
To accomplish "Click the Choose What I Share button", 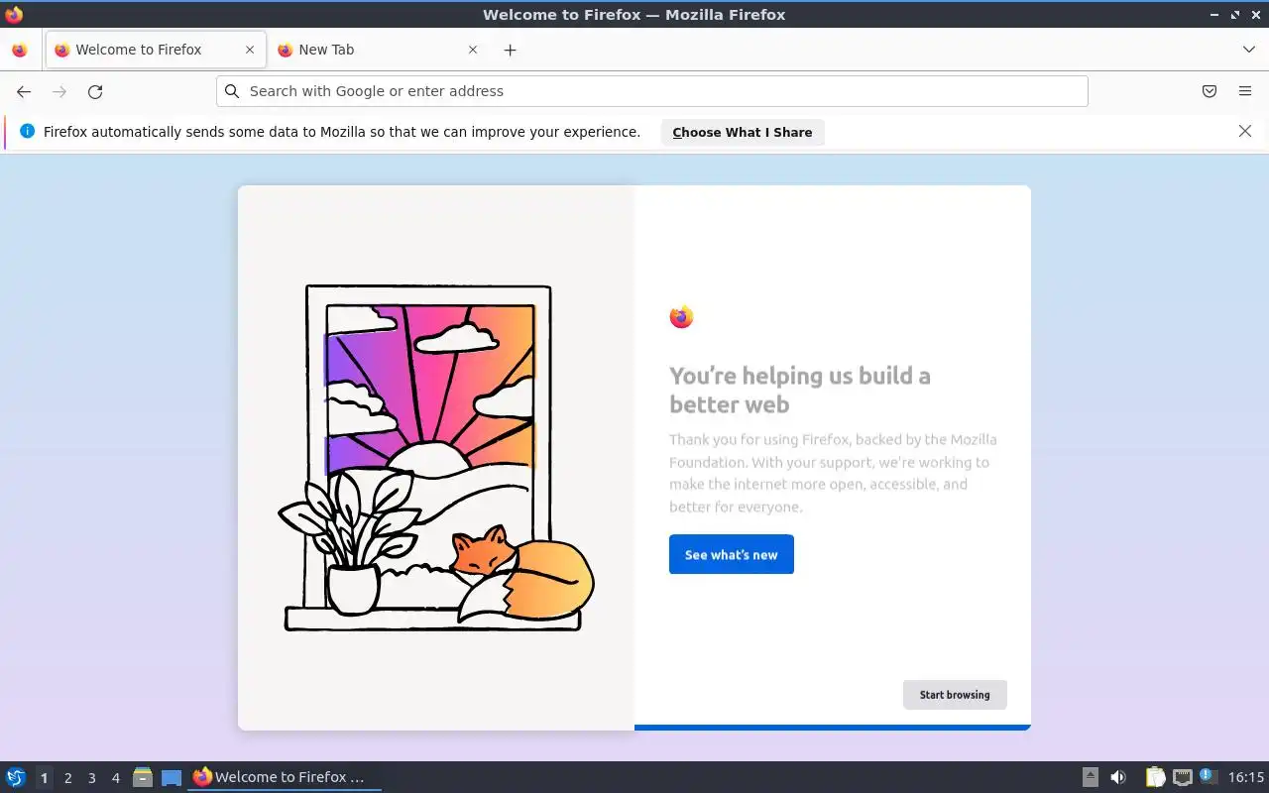I will (743, 132).
